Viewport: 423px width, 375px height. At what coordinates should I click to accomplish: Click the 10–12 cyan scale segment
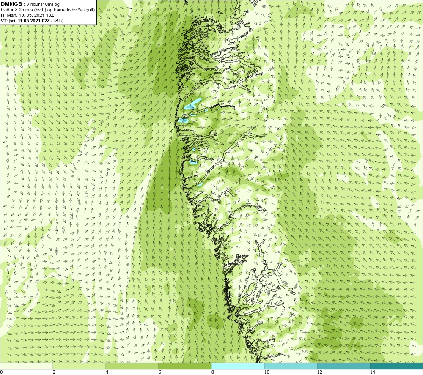point(291,366)
